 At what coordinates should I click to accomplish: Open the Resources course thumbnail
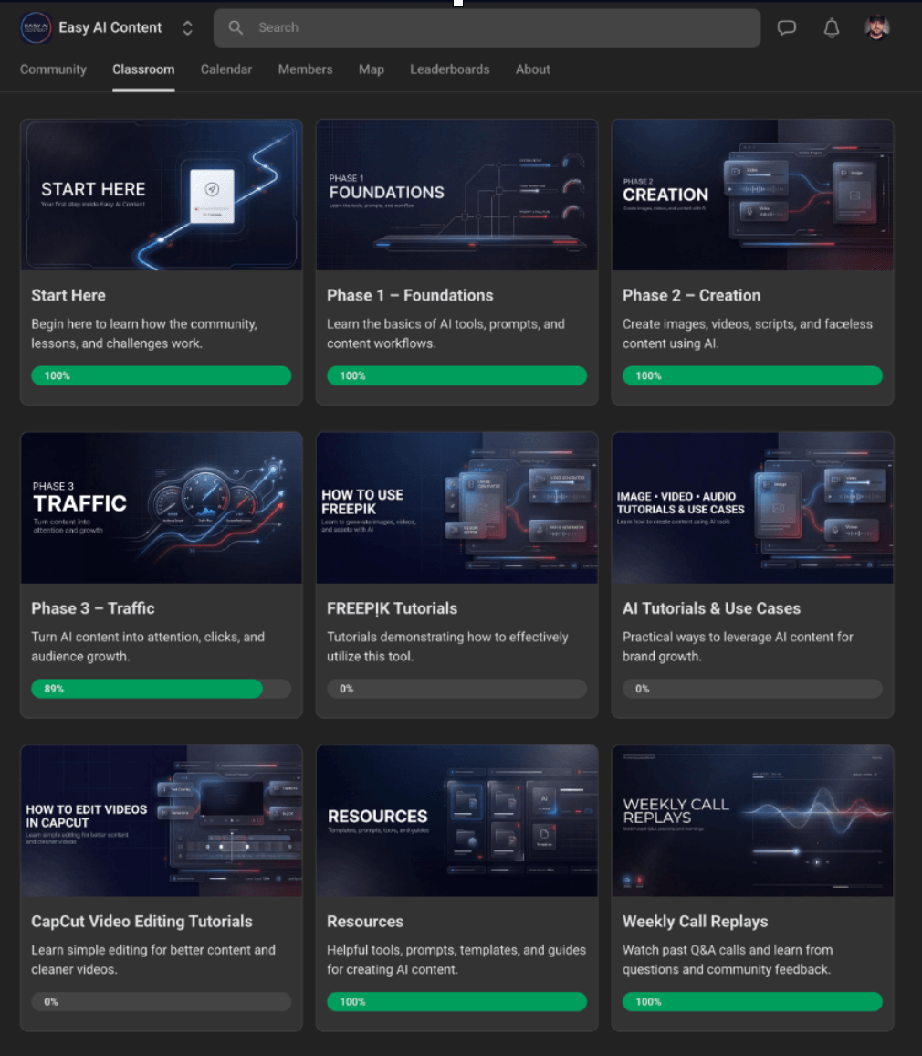(457, 821)
